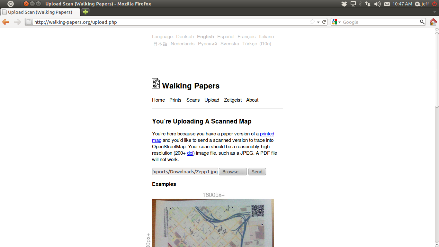The height and width of the screenshot is (247, 439).
Task: Follow the 'printed map' hyperlink
Action: pyautogui.click(x=267, y=134)
